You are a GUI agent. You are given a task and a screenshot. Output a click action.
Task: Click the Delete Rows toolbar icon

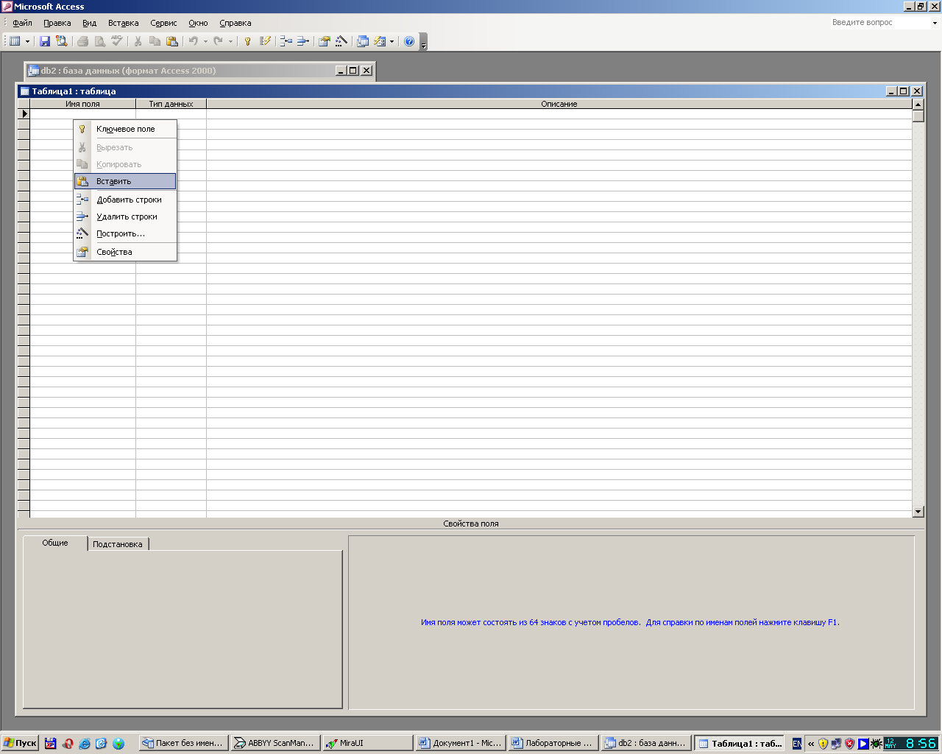click(x=302, y=41)
